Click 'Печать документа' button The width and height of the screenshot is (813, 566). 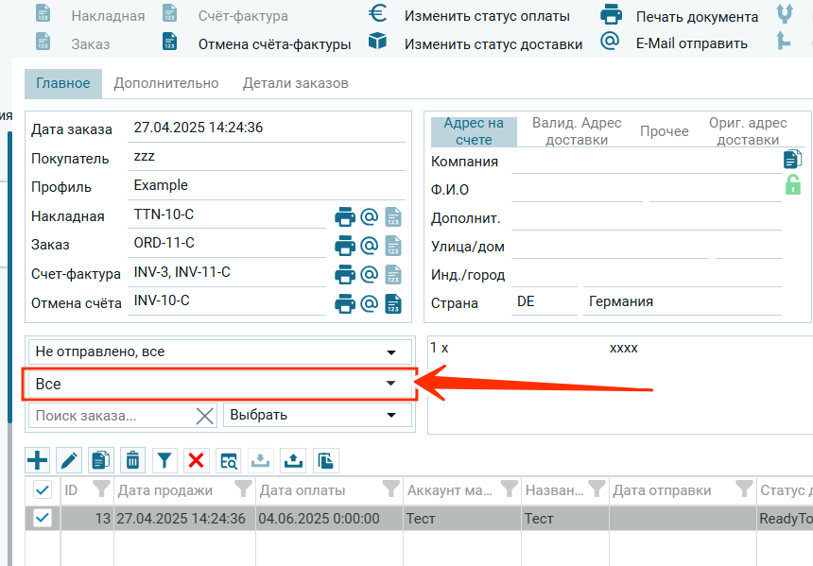[x=697, y=17]
